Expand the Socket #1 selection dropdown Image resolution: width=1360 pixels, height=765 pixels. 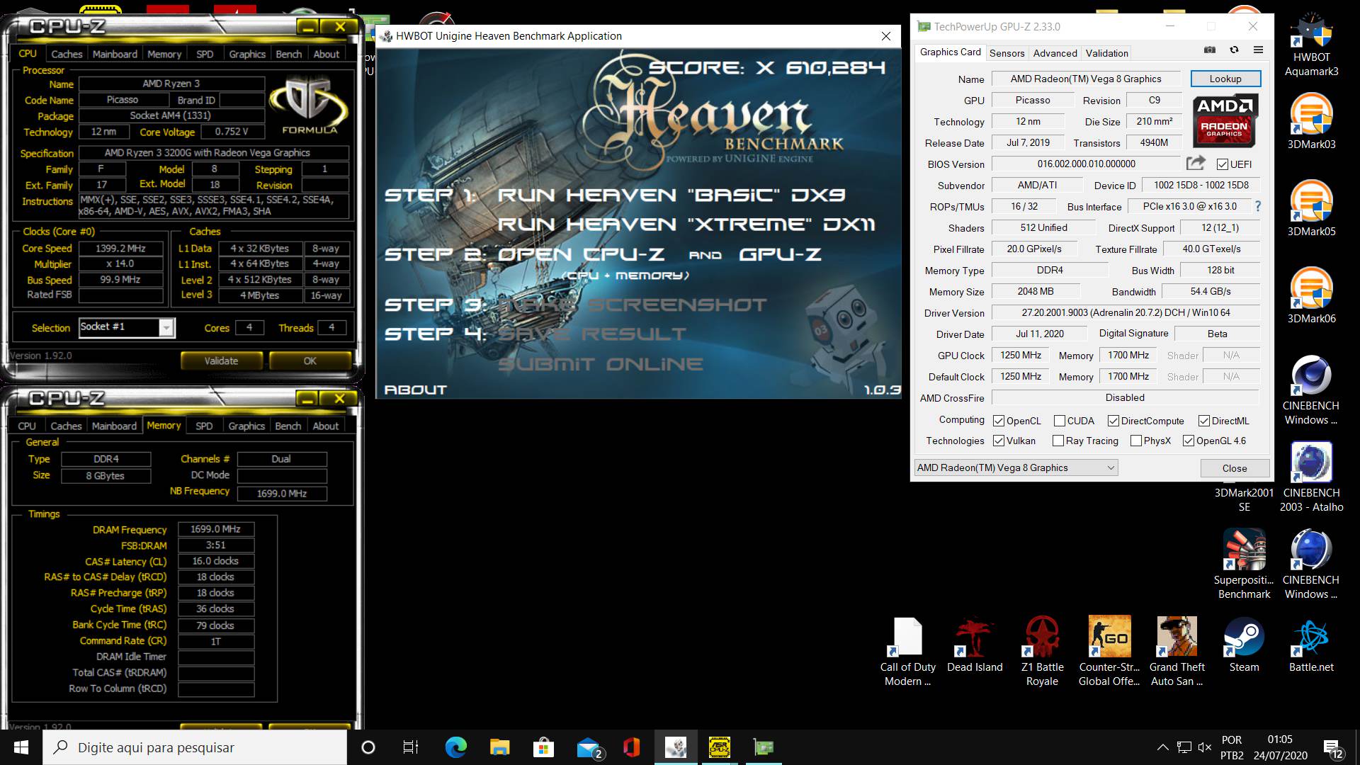(166, 327)
